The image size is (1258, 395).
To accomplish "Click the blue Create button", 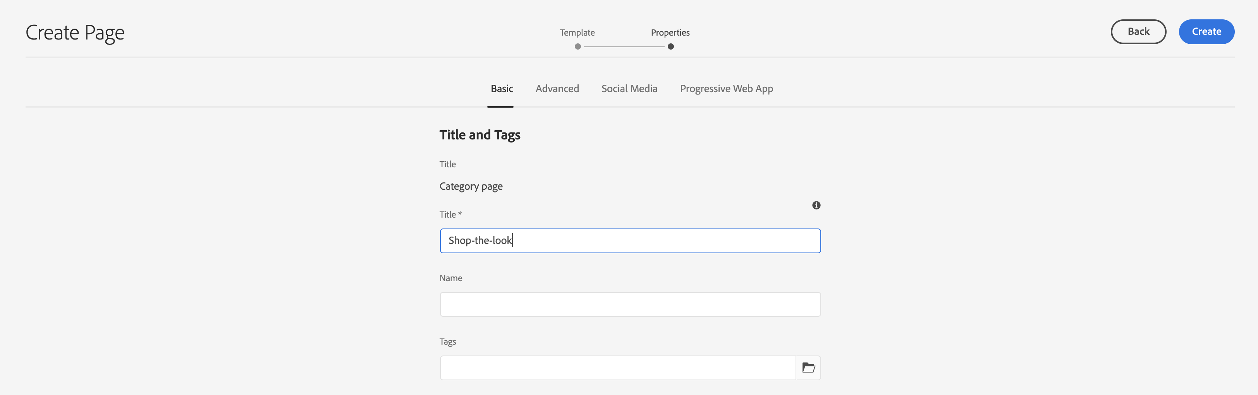I will point(1206,32).
